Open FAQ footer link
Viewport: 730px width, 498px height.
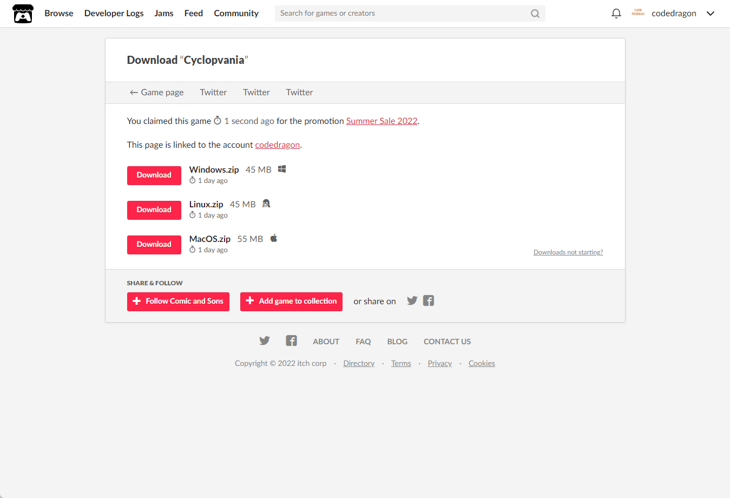click(363, 342)
